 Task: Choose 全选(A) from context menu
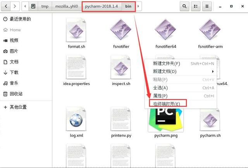pos(181,88)
